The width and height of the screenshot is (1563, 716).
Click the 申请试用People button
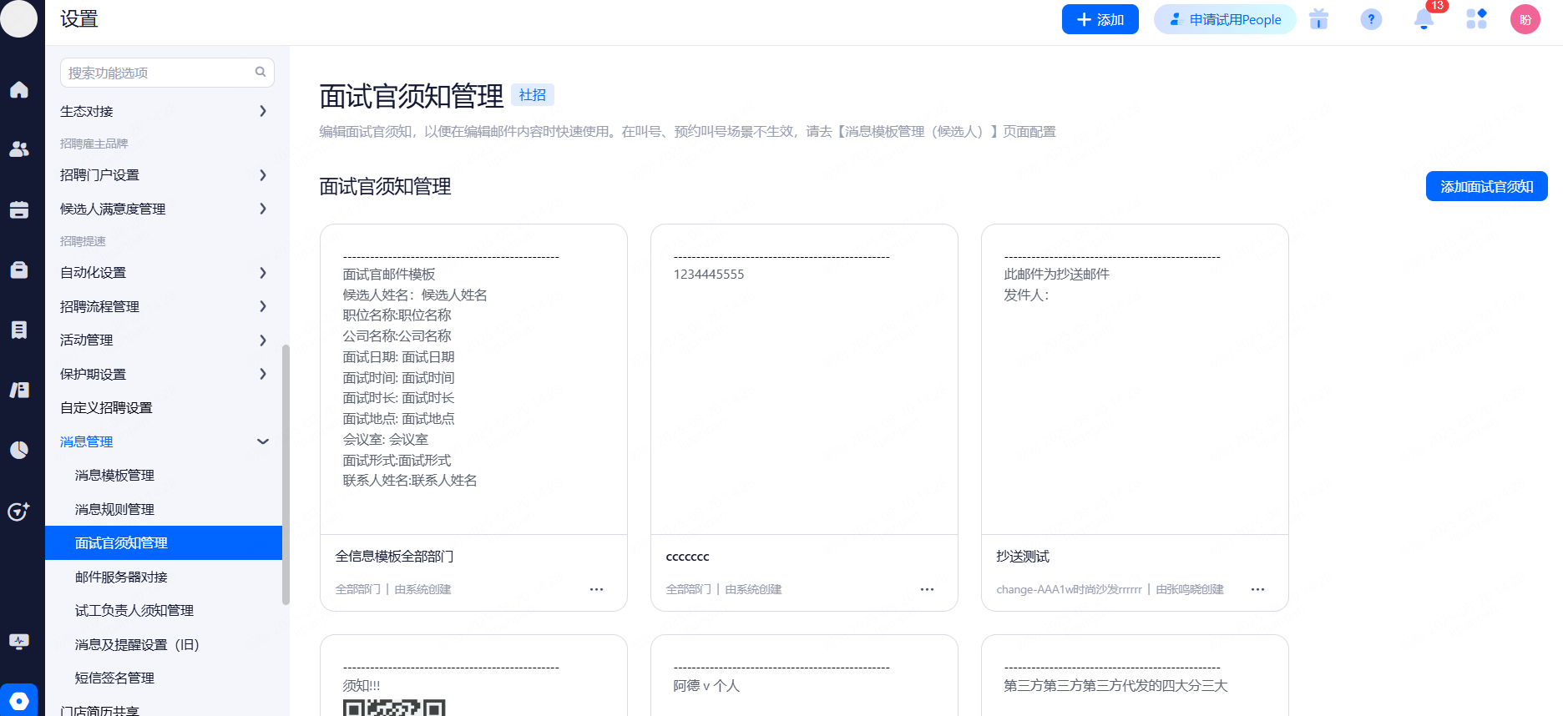pyautogui.click(x=1225, y=19)
